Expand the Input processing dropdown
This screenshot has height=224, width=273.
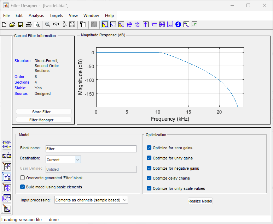(91, 200)
